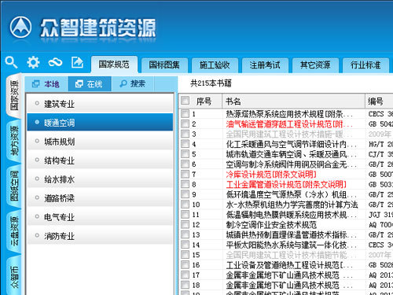
Task: Click the edit/share note icon
Action: coord(77,62)
